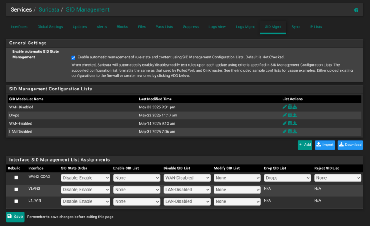Edit the WAN-Disabled list with pencil icon
Screen dimensions: 370x226
285,107
